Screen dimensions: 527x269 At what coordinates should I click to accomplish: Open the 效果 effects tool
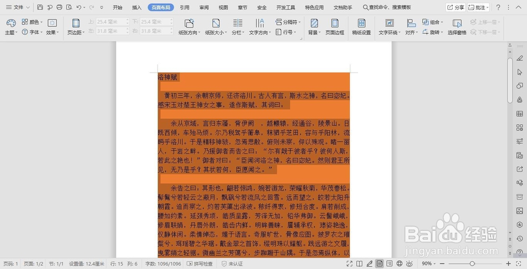pyautogui.click(x=52, y=27)
